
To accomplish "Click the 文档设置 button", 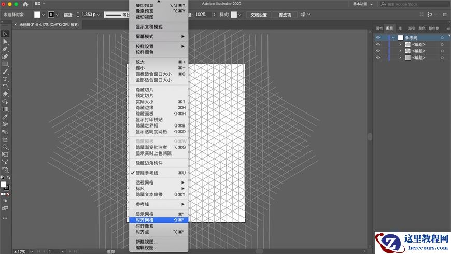I will tap(259, 15).
